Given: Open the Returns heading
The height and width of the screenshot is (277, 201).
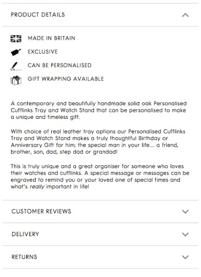Looking at the screenshot, I should 24,257.
